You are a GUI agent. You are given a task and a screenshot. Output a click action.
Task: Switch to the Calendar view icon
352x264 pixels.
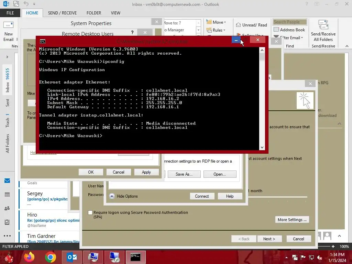(x=7, y=195)
